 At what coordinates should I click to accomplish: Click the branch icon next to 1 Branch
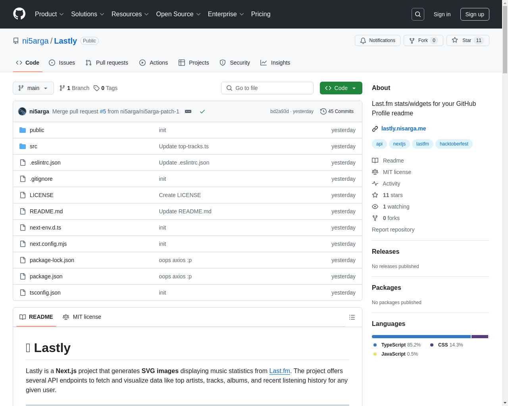point(62,88)
